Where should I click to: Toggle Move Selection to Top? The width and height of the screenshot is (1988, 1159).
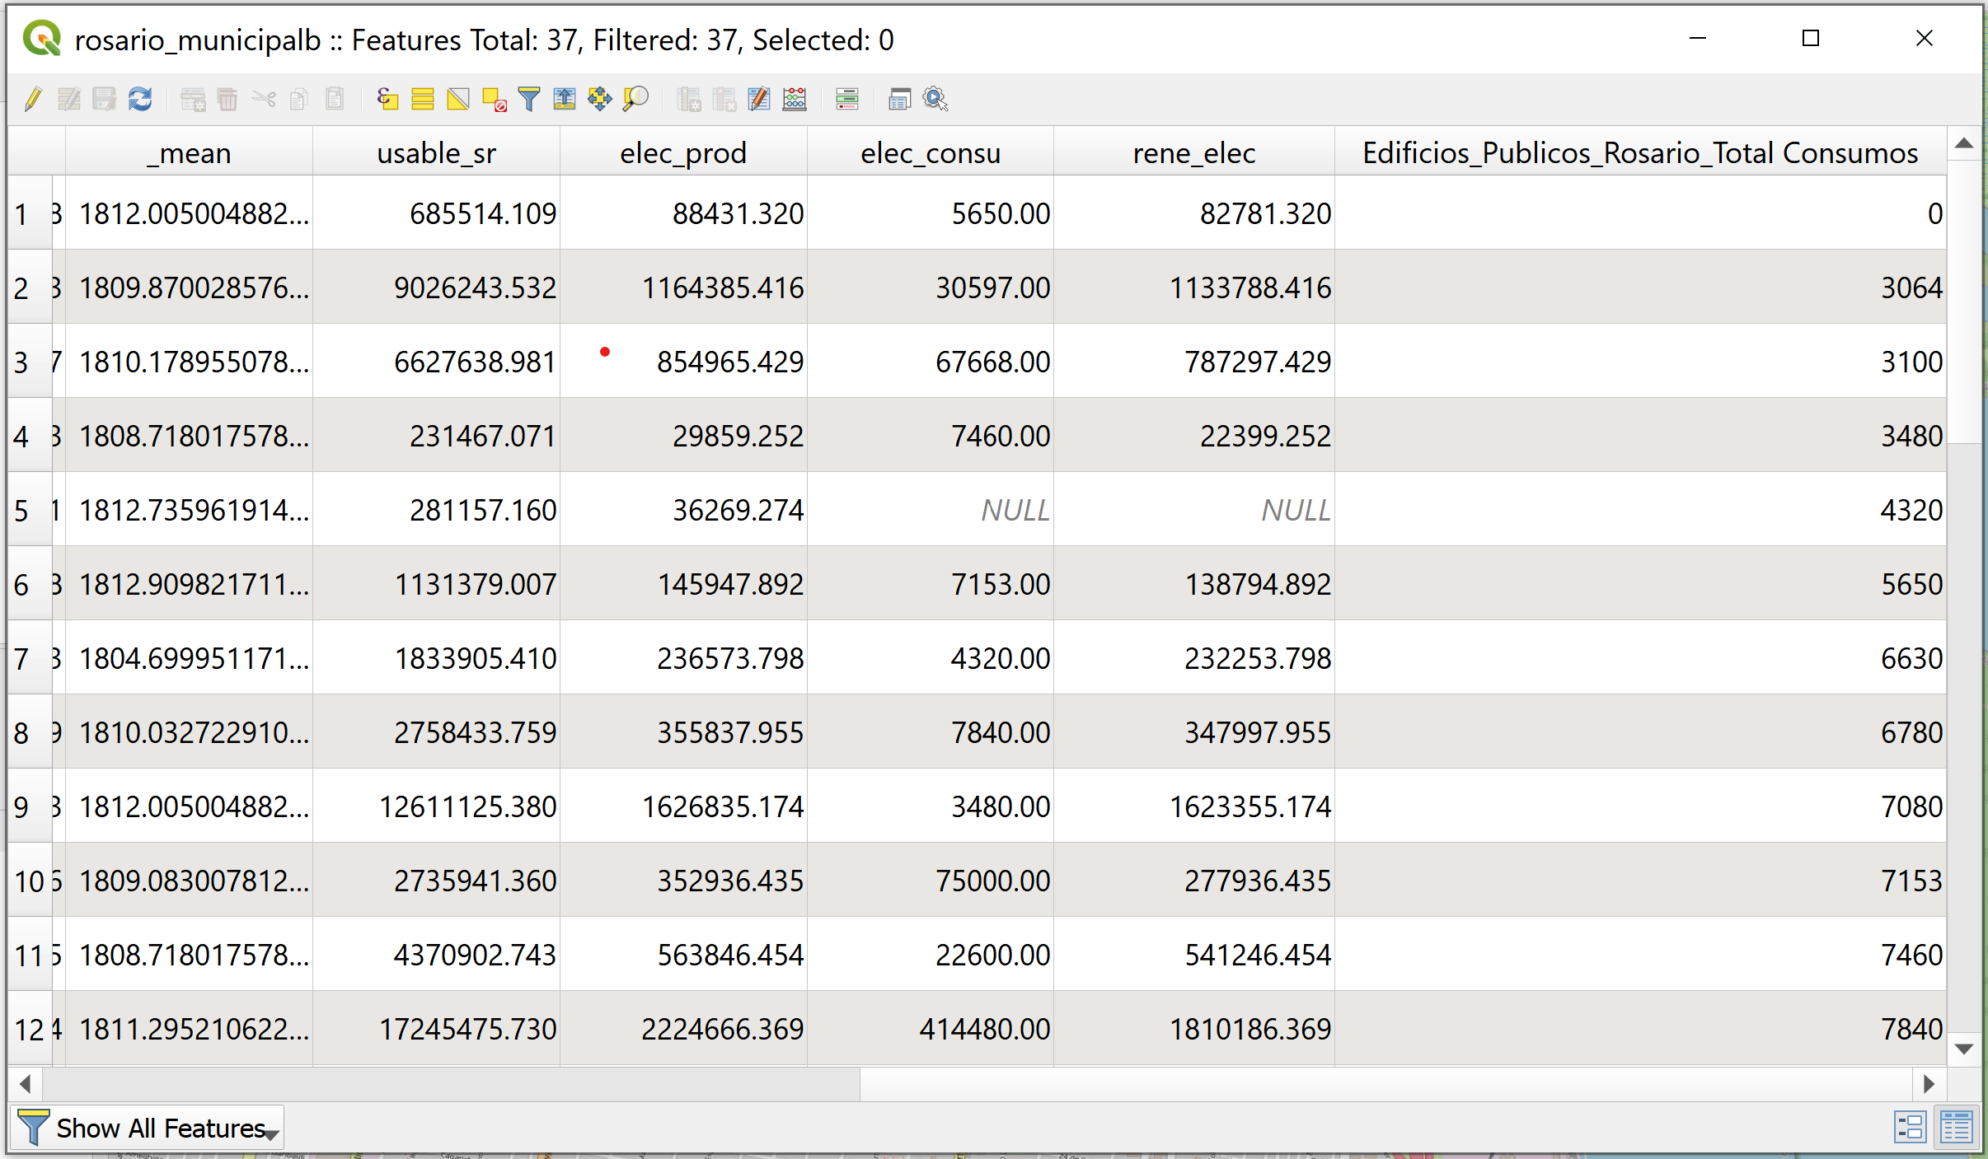[565, 100]
